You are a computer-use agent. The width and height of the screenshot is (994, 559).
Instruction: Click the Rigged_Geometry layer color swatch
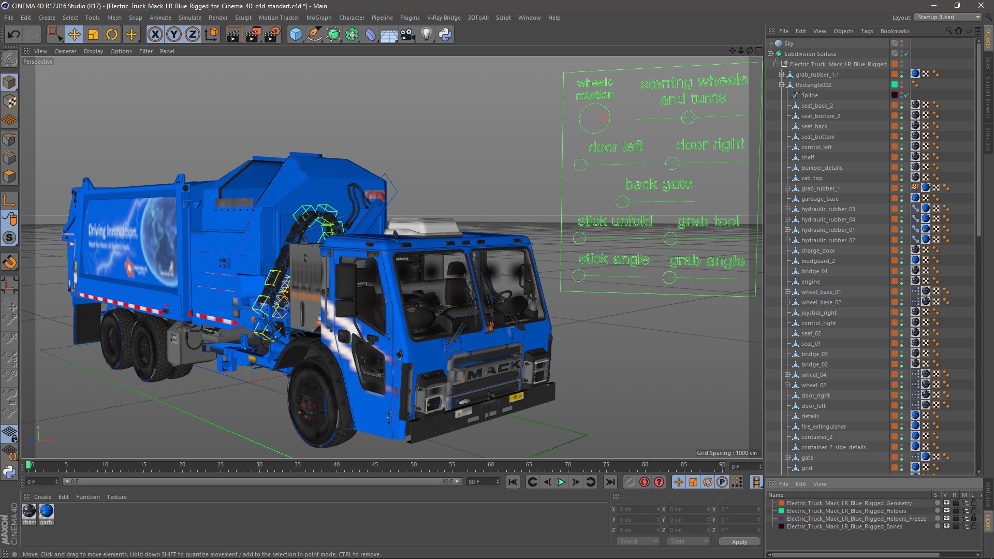781,503
